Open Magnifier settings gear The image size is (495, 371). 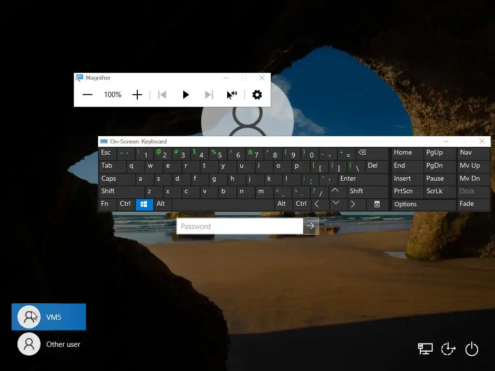pyautogui.click(x=257, y=95)
